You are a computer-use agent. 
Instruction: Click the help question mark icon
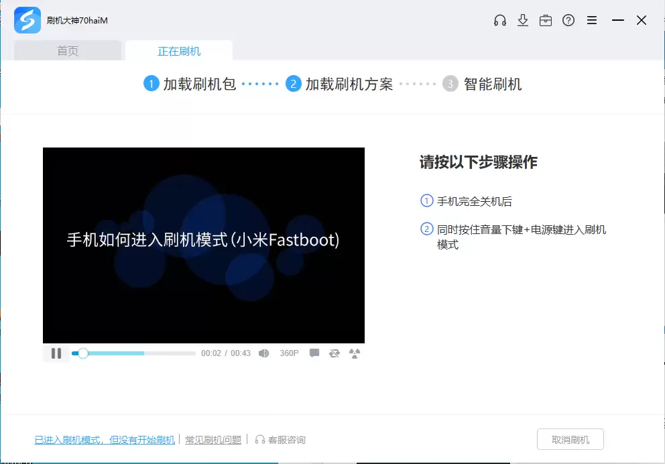568,20
